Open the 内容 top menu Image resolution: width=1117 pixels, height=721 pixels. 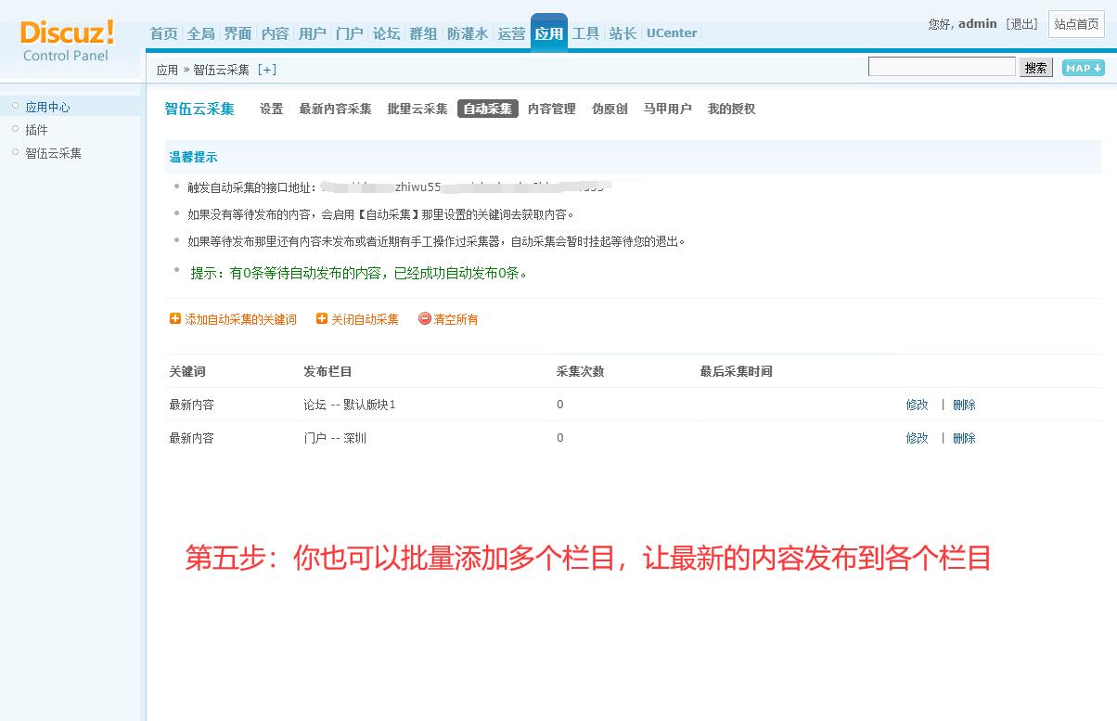click(x=275, y=33)
